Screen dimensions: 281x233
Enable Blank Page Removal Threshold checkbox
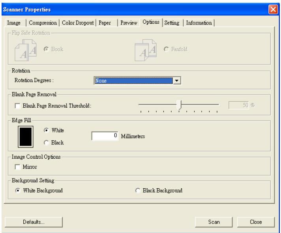[x=16, y=106]
